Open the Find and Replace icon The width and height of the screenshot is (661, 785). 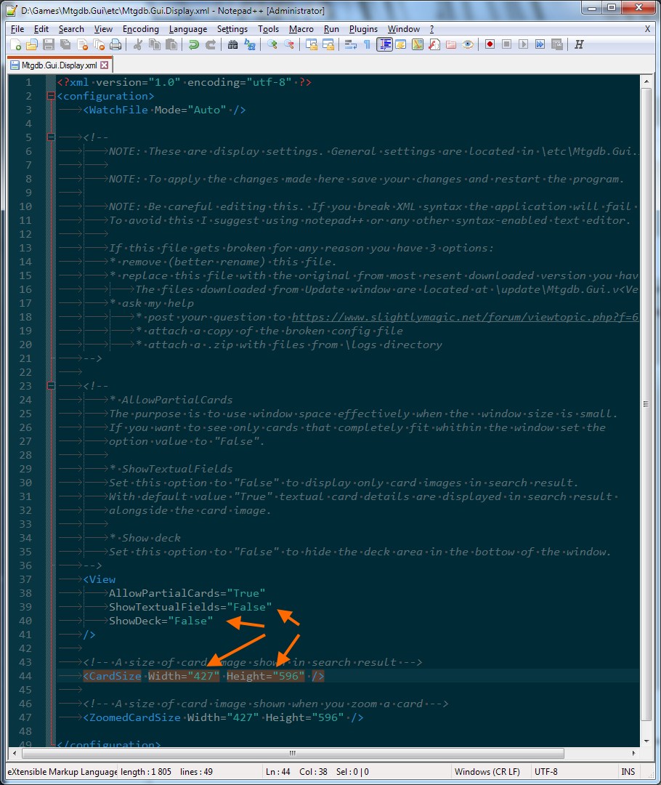250,44
